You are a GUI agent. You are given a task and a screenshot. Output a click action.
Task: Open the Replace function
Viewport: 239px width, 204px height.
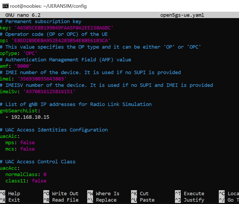click(x=106, y=200)
